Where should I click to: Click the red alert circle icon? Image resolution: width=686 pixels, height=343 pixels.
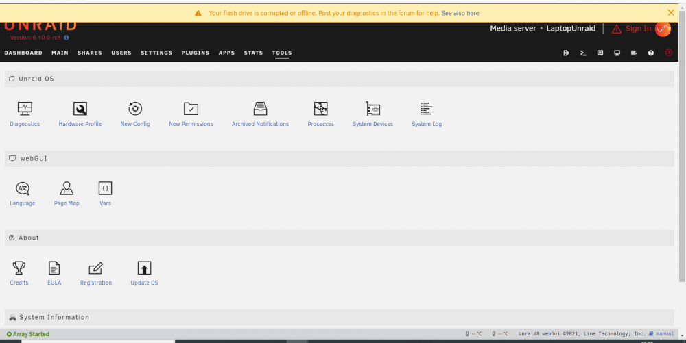point(669,52)
